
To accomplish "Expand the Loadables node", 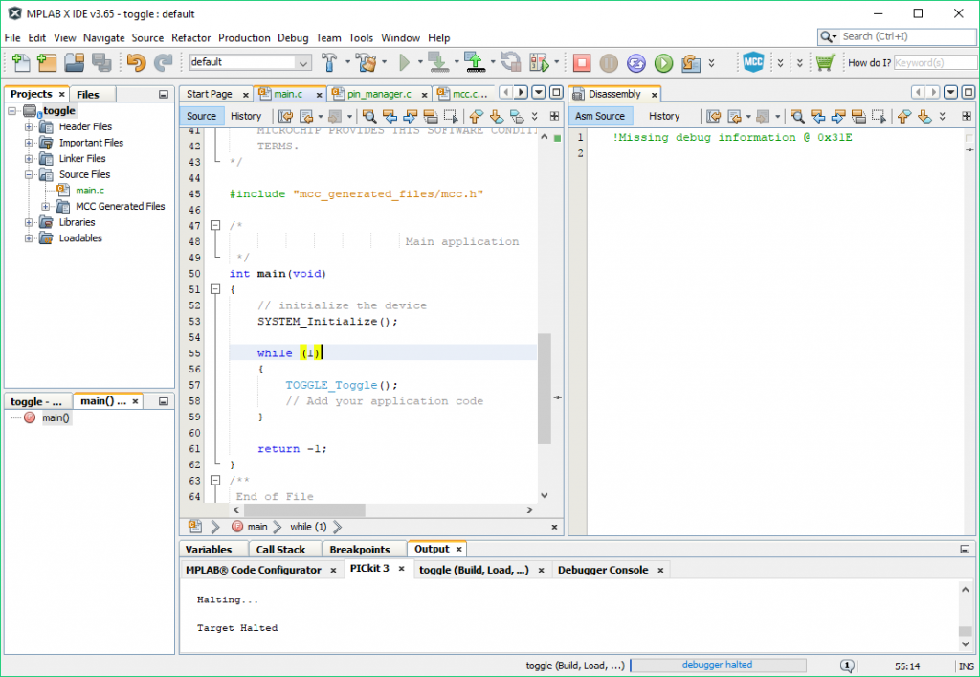I will click(x=29, y=238).
